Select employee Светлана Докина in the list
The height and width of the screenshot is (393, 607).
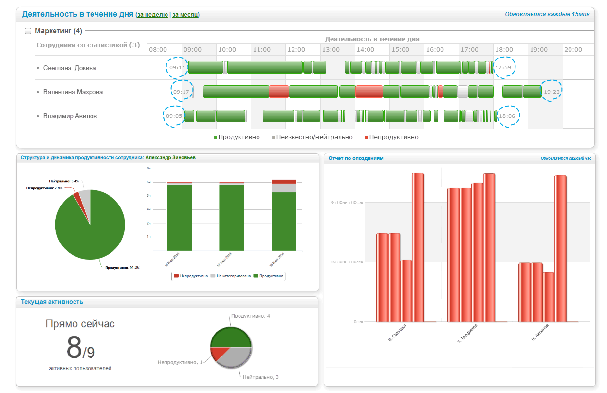tap(70, 68)
